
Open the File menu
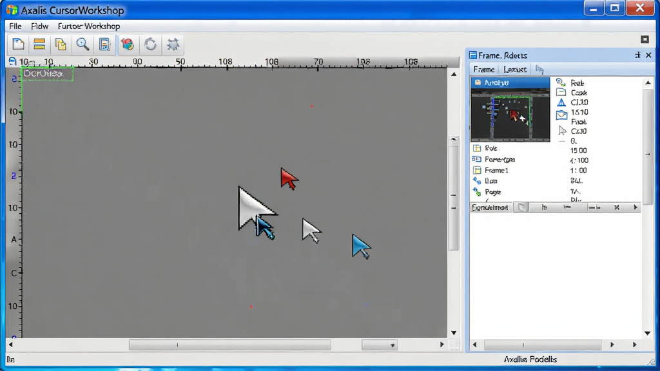tap(15, 26)
